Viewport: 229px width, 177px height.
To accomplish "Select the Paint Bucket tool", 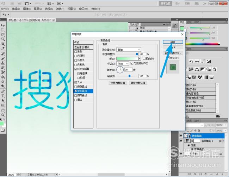I will (x=3, y=77).
